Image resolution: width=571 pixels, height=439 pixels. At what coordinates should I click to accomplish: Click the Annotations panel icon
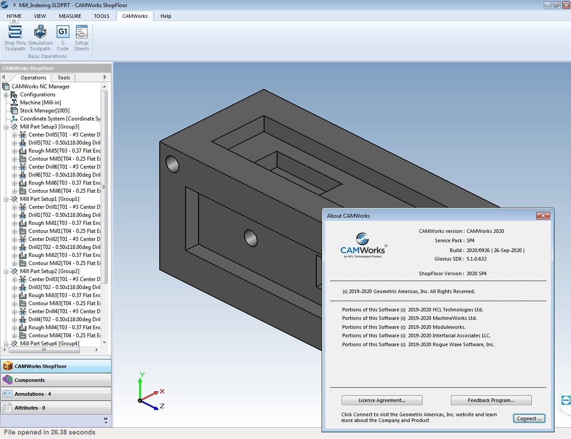point(8,394)
